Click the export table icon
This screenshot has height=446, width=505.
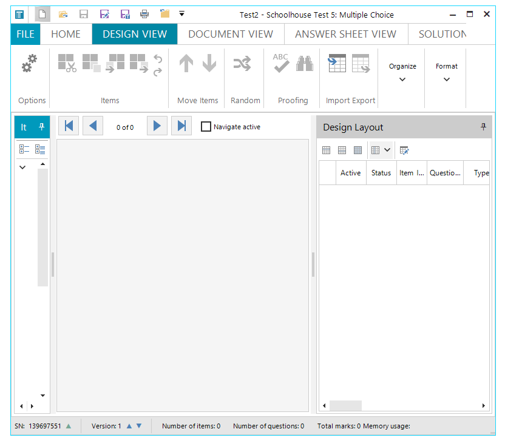(x=361, y=63)
